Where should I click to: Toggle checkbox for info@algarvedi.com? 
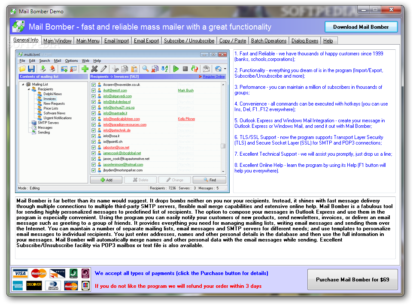[x=94, y=96]
